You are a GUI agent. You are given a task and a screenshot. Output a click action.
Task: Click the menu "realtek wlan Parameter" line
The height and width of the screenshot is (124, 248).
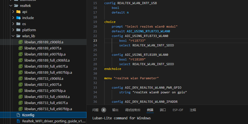coord(131,78)
